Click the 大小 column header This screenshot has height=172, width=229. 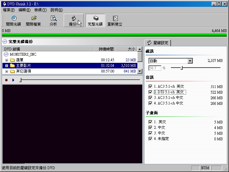pos(126,49)
